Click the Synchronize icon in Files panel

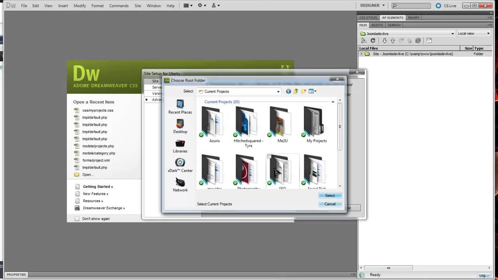[x=418, y=40]
